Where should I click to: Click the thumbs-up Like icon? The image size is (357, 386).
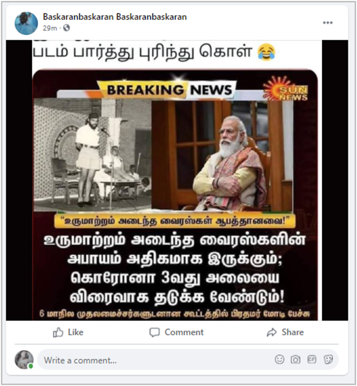[58, 332]
